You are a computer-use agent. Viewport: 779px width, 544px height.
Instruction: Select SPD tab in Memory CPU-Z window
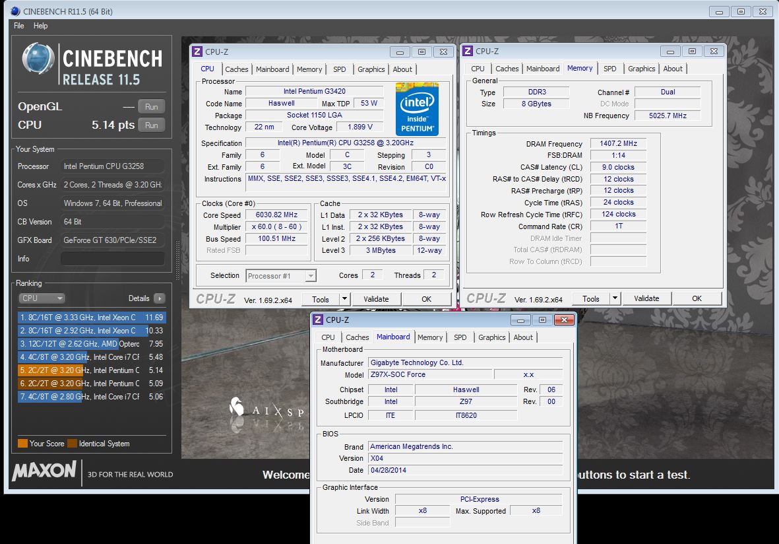[x=610, y=69]
